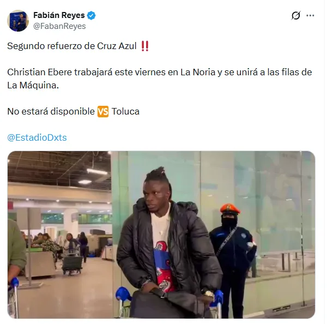Click the red double exclamation emoji
This screenshot has width=327, height=324.
(x=145, y=46)
